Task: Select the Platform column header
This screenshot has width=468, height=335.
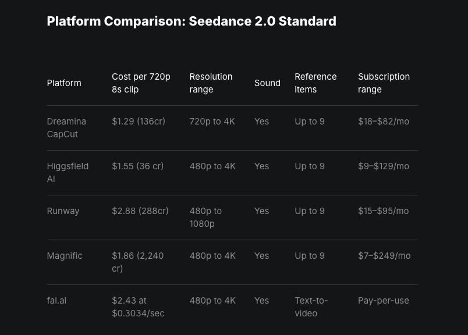Action: coord(64,83)
